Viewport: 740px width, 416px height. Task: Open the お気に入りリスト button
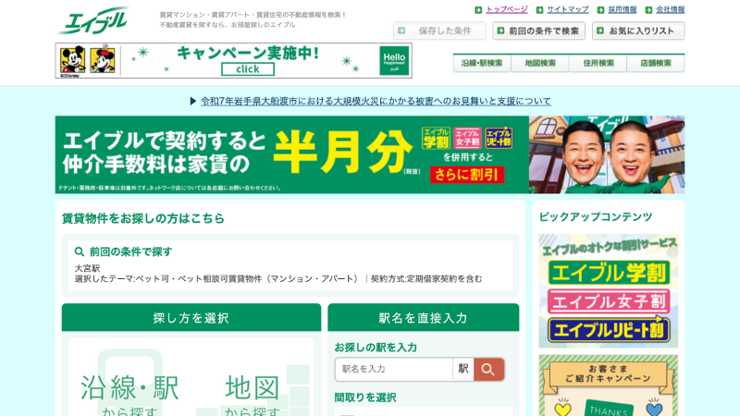tap(638, 31)
